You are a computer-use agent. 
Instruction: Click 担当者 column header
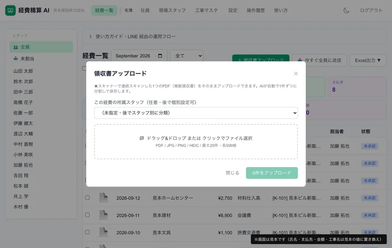coord(337,131)
